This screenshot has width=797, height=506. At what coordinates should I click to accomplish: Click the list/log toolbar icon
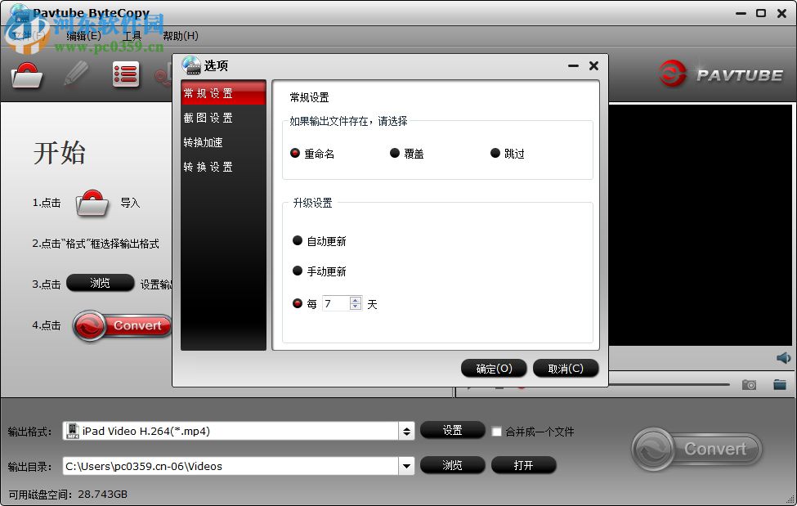[x=126, y=74]
